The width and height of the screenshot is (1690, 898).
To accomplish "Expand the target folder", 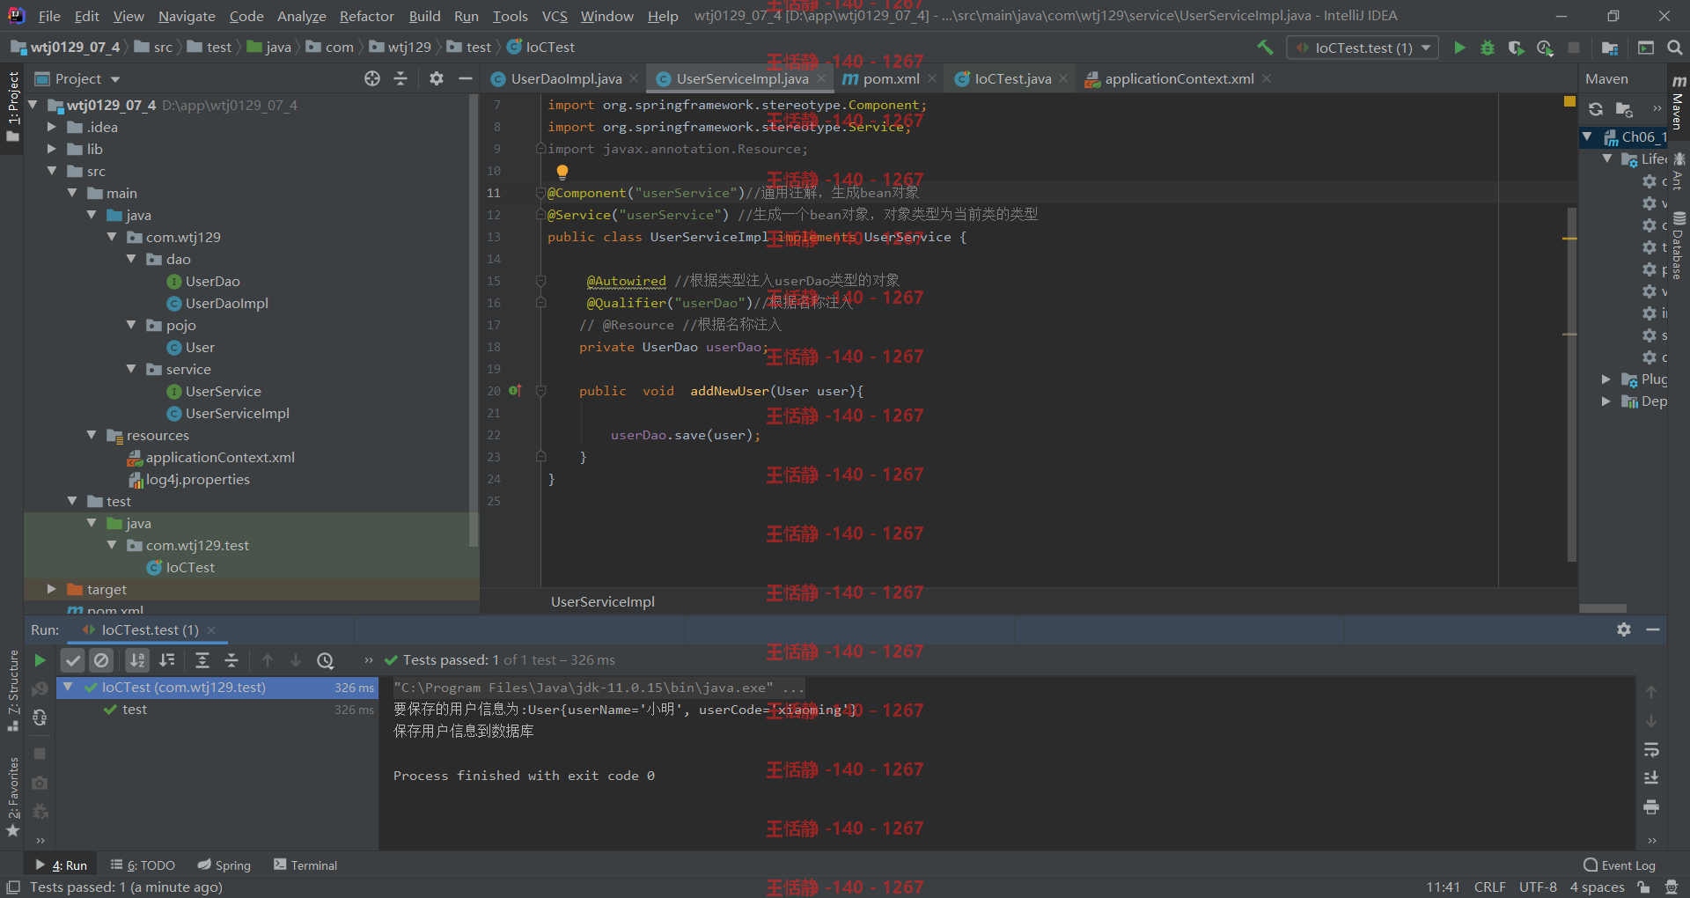I will click(52, 589).
